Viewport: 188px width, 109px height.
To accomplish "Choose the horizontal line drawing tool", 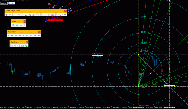I will tap(19, 15).
